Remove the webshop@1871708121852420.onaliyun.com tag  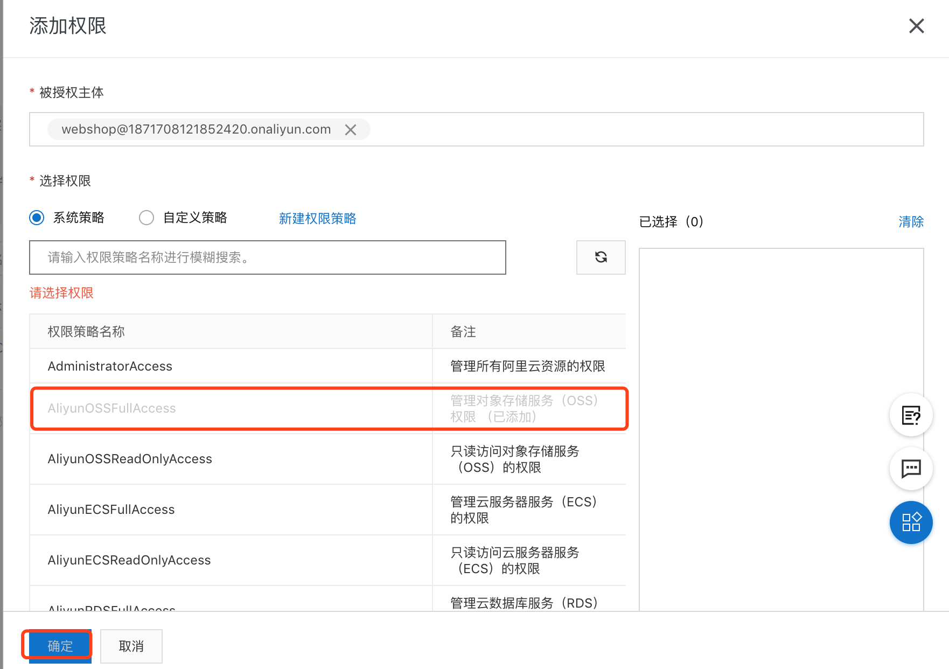point(351,130)
